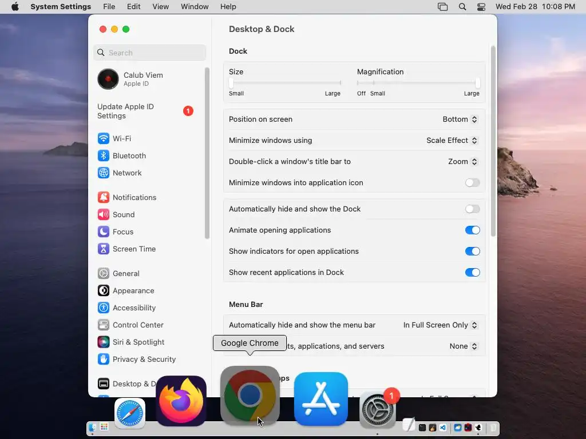The image size is (586, 439).
Task: Open Bluetooth settings in sidebar
Action: [122, 155]
